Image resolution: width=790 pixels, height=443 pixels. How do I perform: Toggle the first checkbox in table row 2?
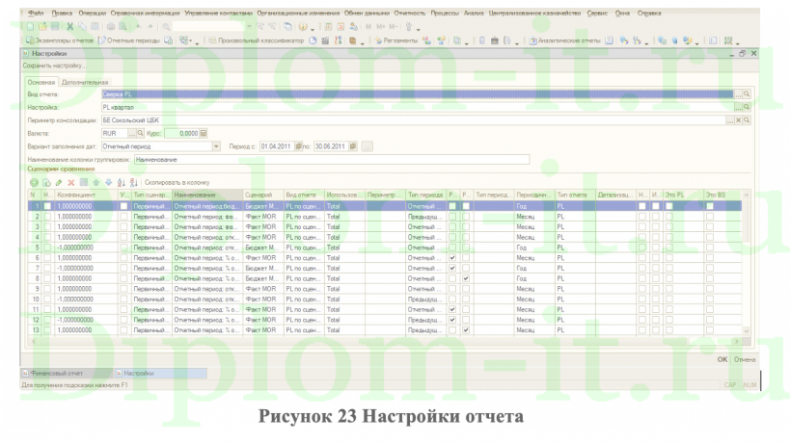(x=47, y=217)
